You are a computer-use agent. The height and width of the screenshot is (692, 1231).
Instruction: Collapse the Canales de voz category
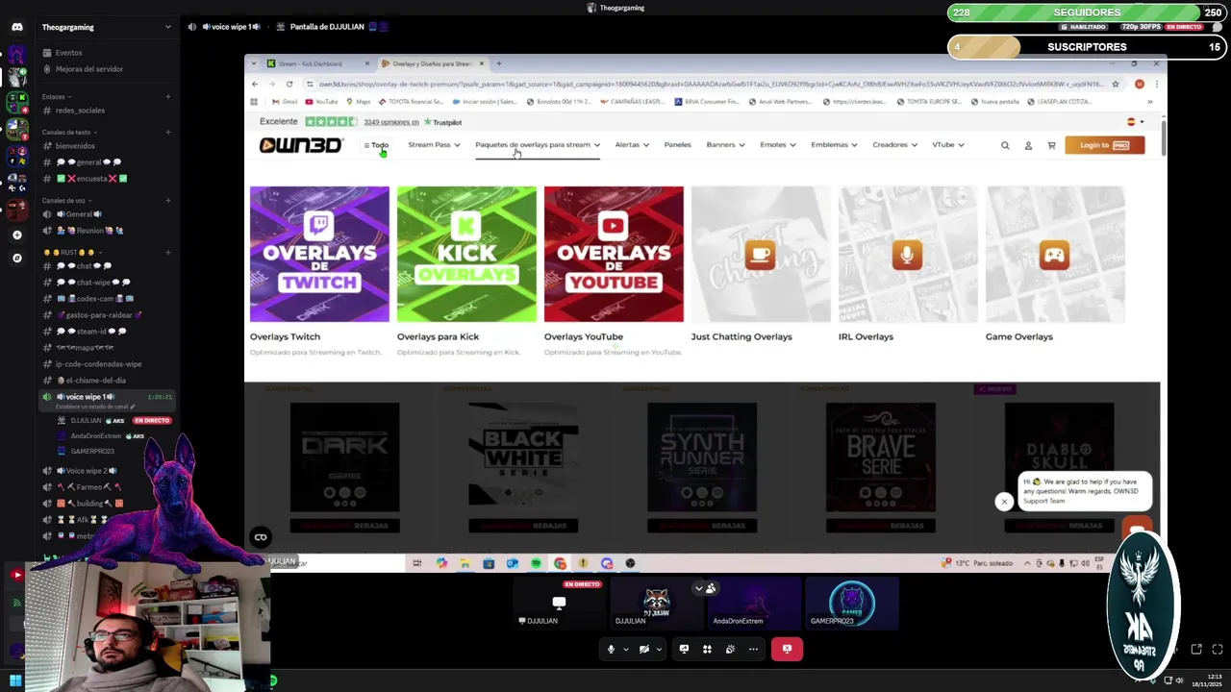(65, 200)
